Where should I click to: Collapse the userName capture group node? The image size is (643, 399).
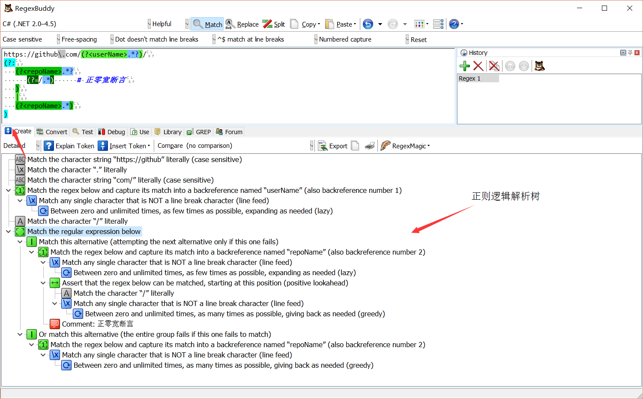[x=8, y=190]
